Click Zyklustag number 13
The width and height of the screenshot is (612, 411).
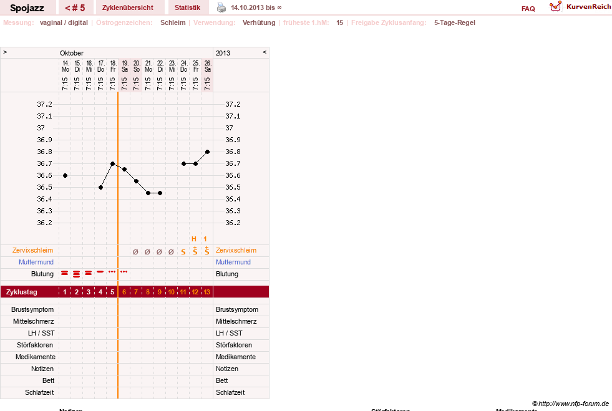207,292
